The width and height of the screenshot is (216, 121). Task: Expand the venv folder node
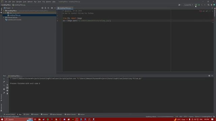tap(6, 13)
